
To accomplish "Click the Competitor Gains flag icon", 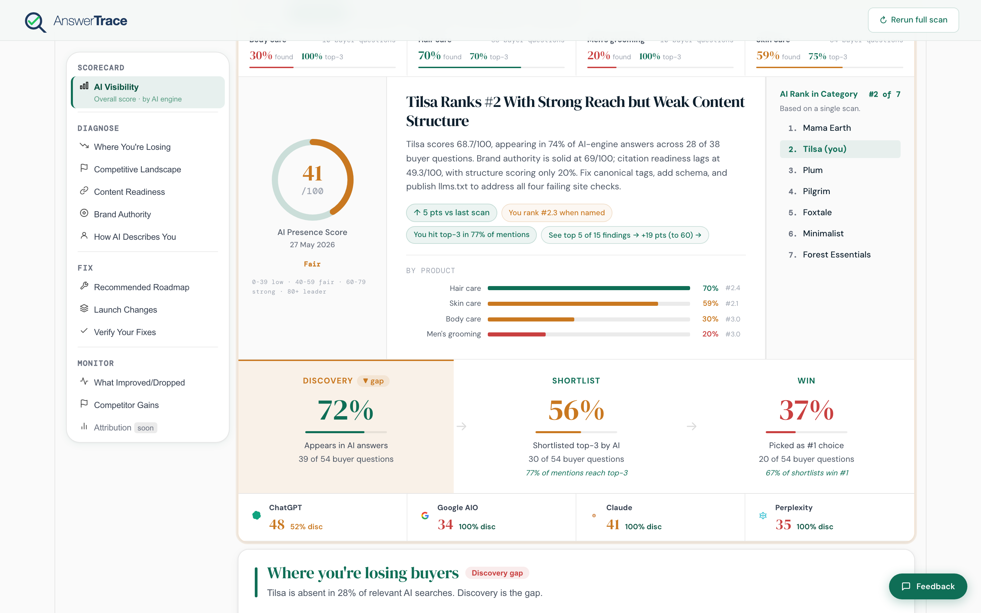I will click(84, 404).
